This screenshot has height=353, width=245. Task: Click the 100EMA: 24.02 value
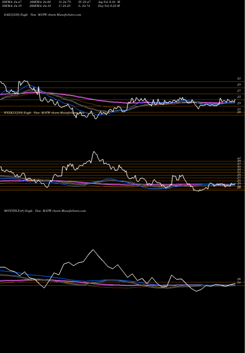41,1
